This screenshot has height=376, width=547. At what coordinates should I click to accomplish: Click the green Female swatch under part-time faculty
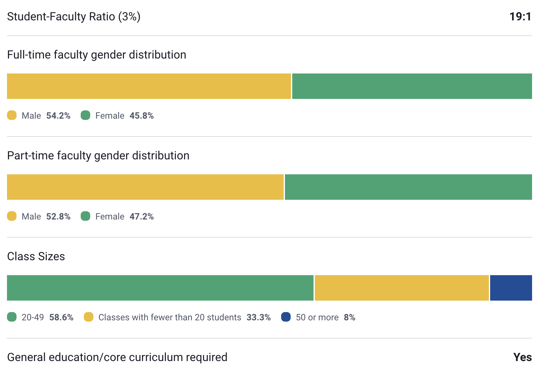[85, 216]
